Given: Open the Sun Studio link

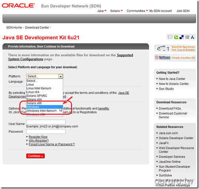Looking at the screenshot, I should (x=166, y=89).
